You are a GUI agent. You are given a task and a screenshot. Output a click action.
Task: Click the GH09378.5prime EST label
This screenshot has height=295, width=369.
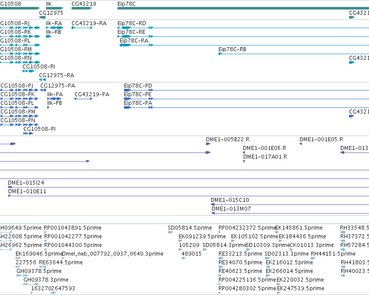[39, 271]
